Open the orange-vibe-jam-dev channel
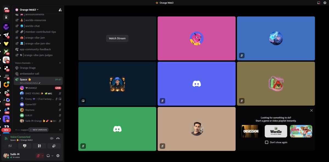The height and width of the screenshot is (162, 329). click(x=38, y=43)
